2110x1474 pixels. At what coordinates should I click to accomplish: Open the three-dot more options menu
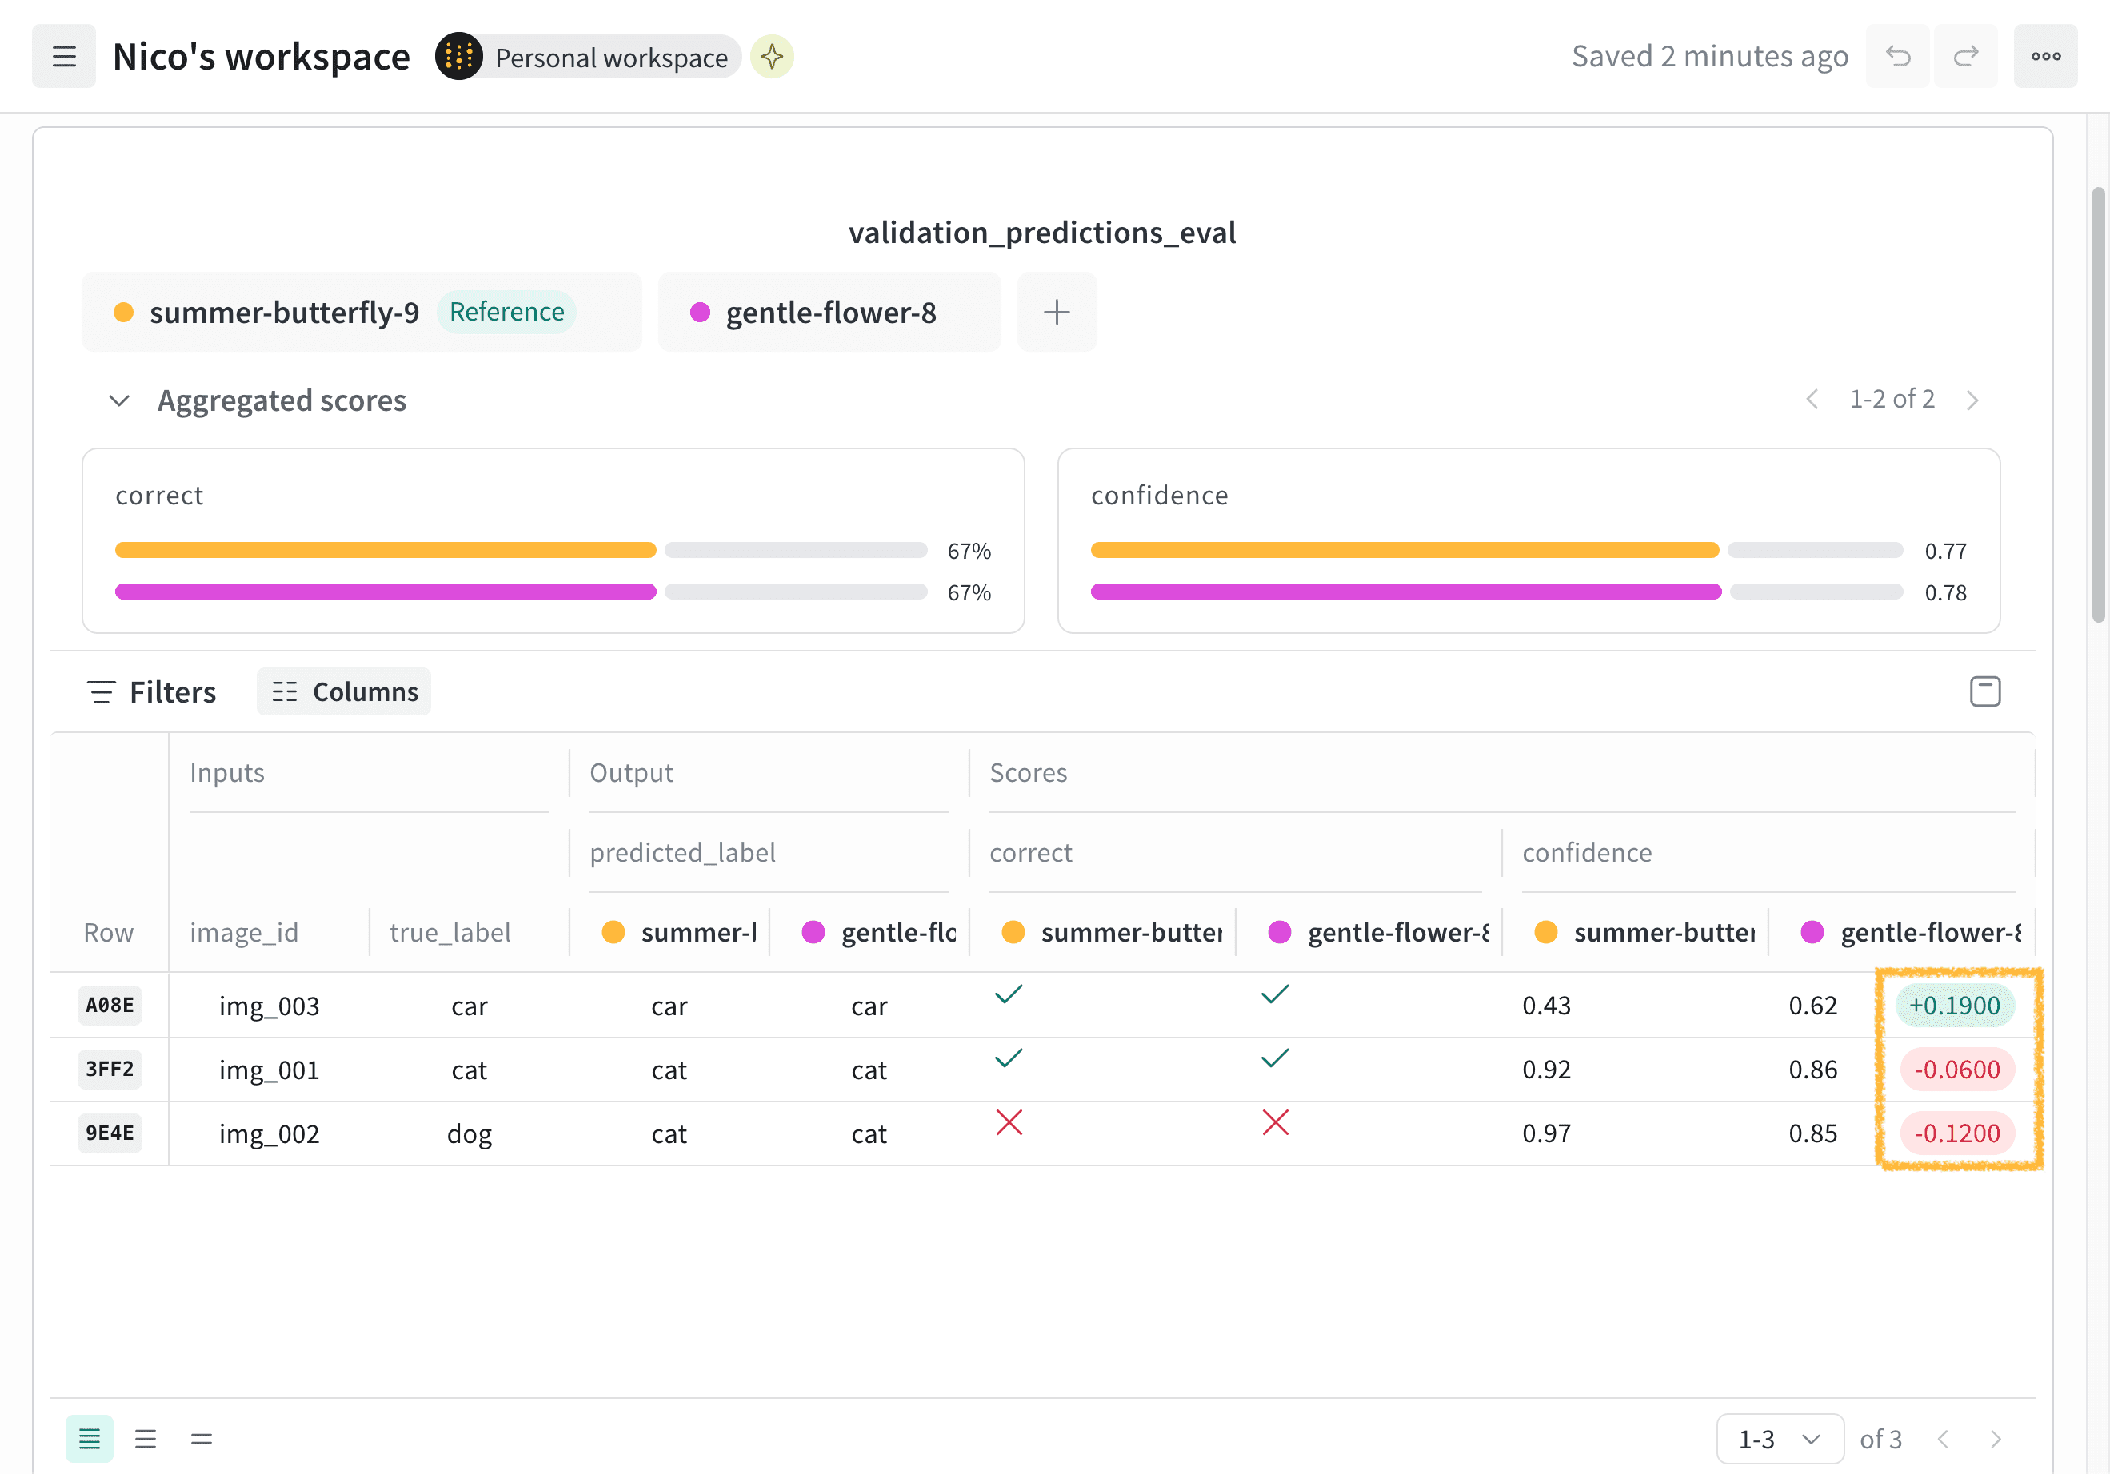click(2046, 56)
